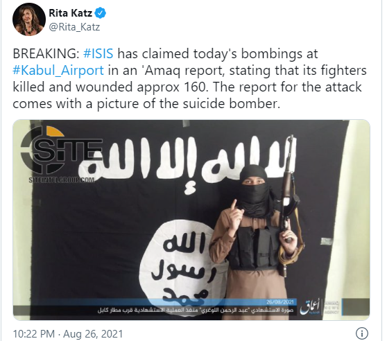Open Rita Katz's profile avatar

(x=29, y=19)
